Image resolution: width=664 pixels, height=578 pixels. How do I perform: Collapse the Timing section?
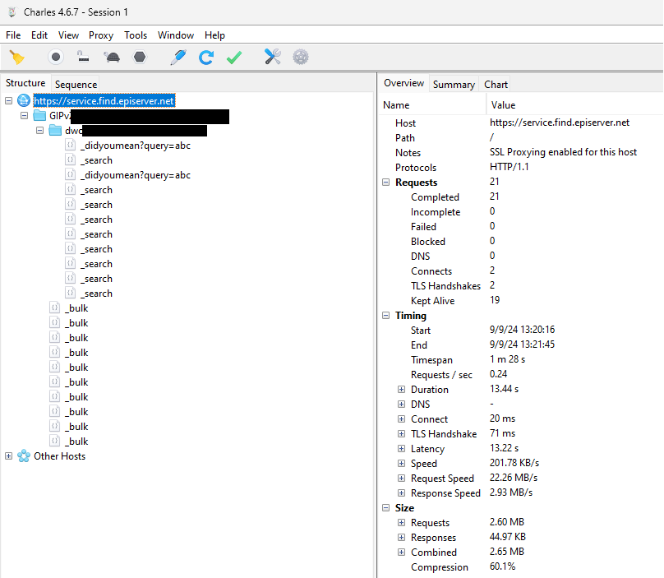(x=387, y=316)
